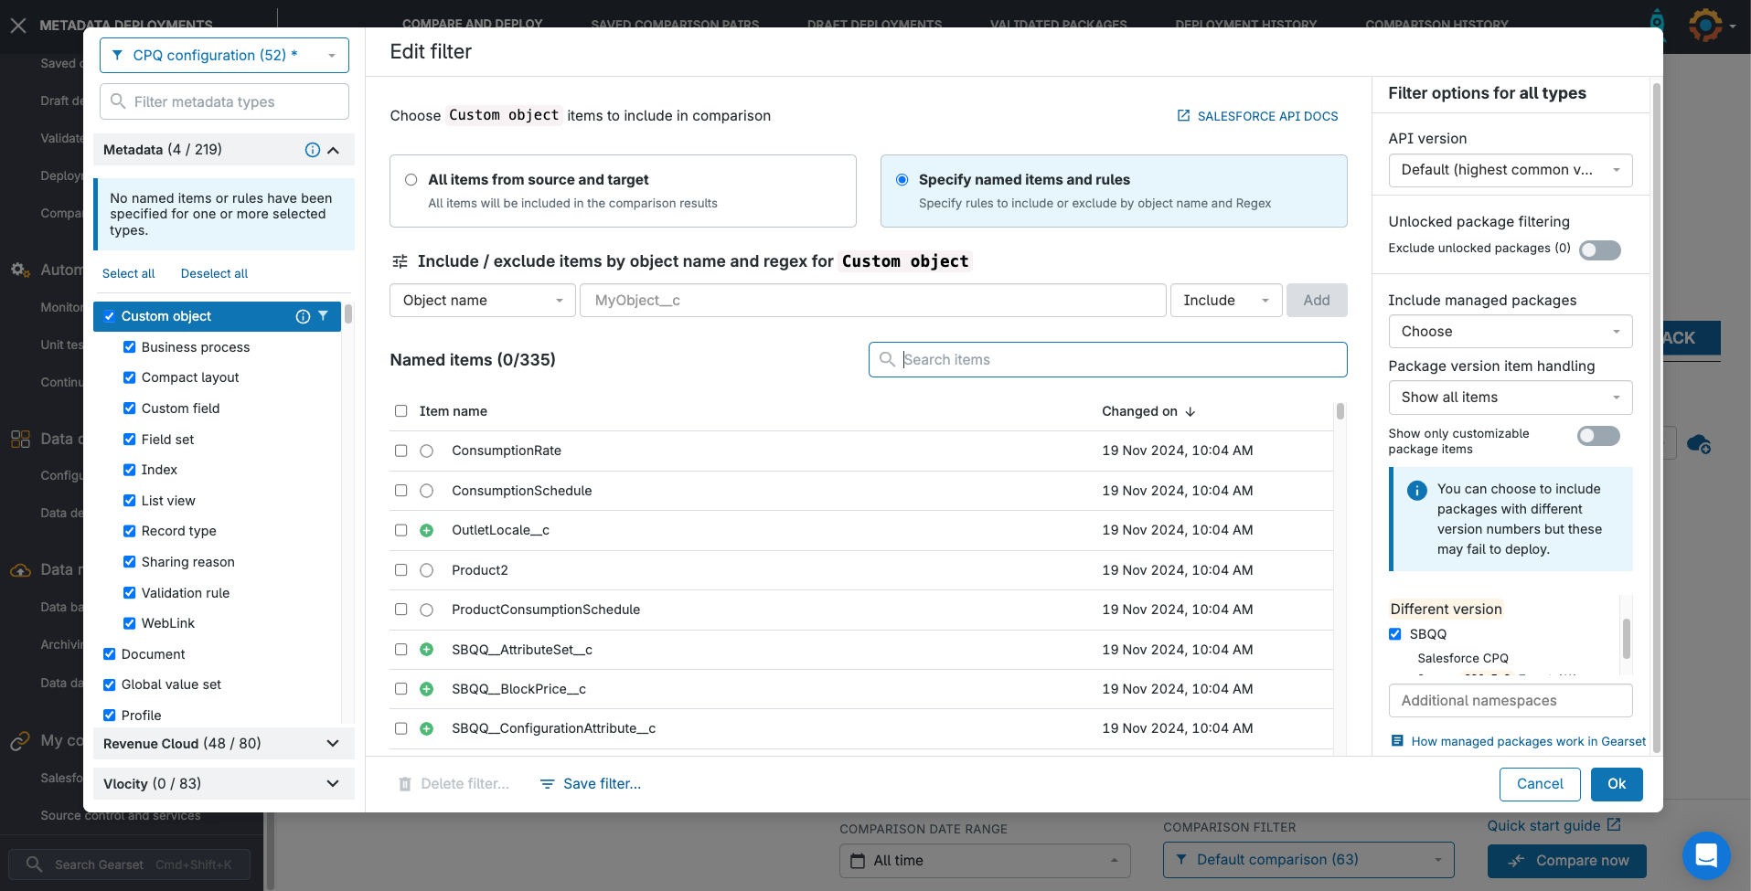The height and width of the screenshot is (891, 1751).
Task: Check the box for SBQQ__BlockPrice__c
Action: (x=400, y=689)
